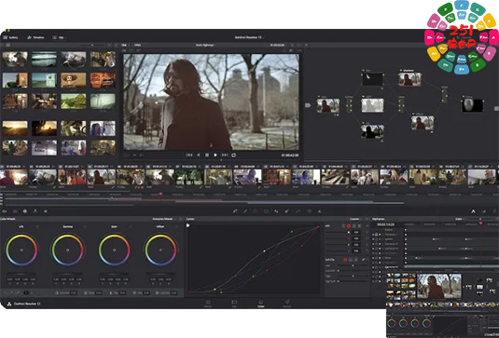Adjust the gallery thumbnail zoom slider
Image resolution: width=499 pixels, height=338 pixels.
92,46
